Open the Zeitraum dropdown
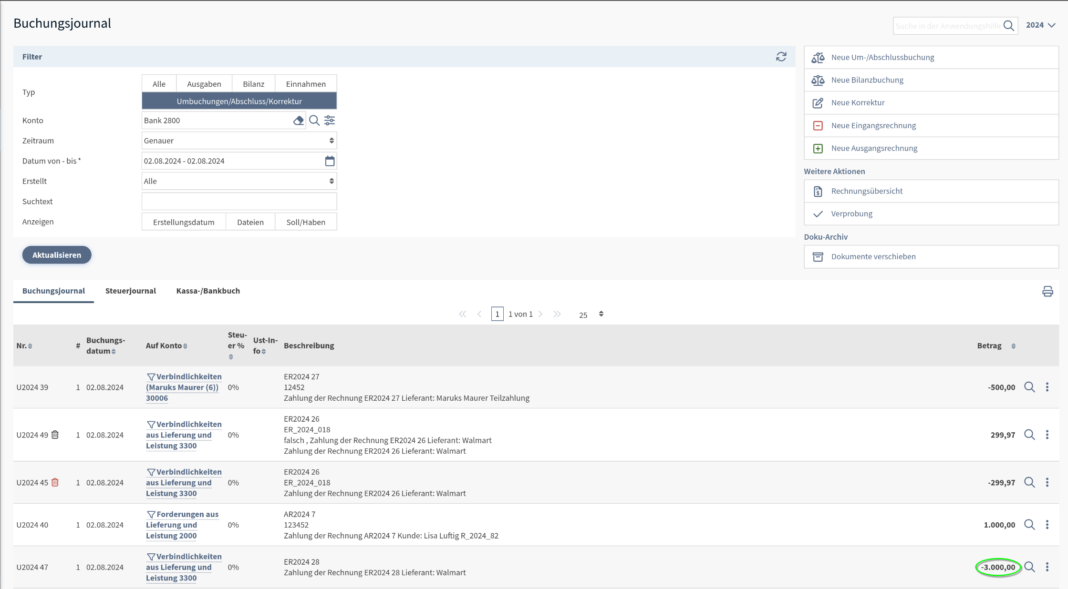This screenshot has width=1068, height=589. click(x=239, y=141)
